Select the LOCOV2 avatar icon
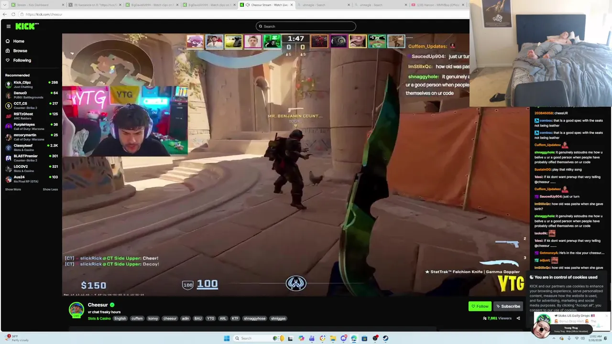 [x=8, y=169]
